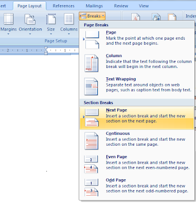
Task: Expand the Columns dropdown arrow
Action: 69,34
